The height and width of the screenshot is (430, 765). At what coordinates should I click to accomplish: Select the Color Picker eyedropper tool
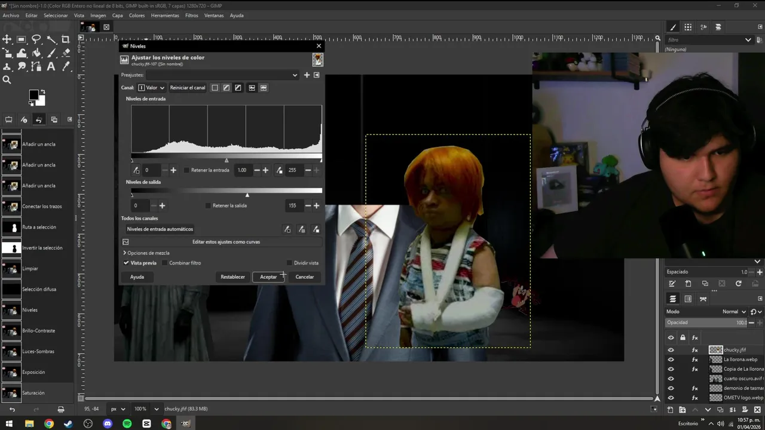(x=66, y=67)
